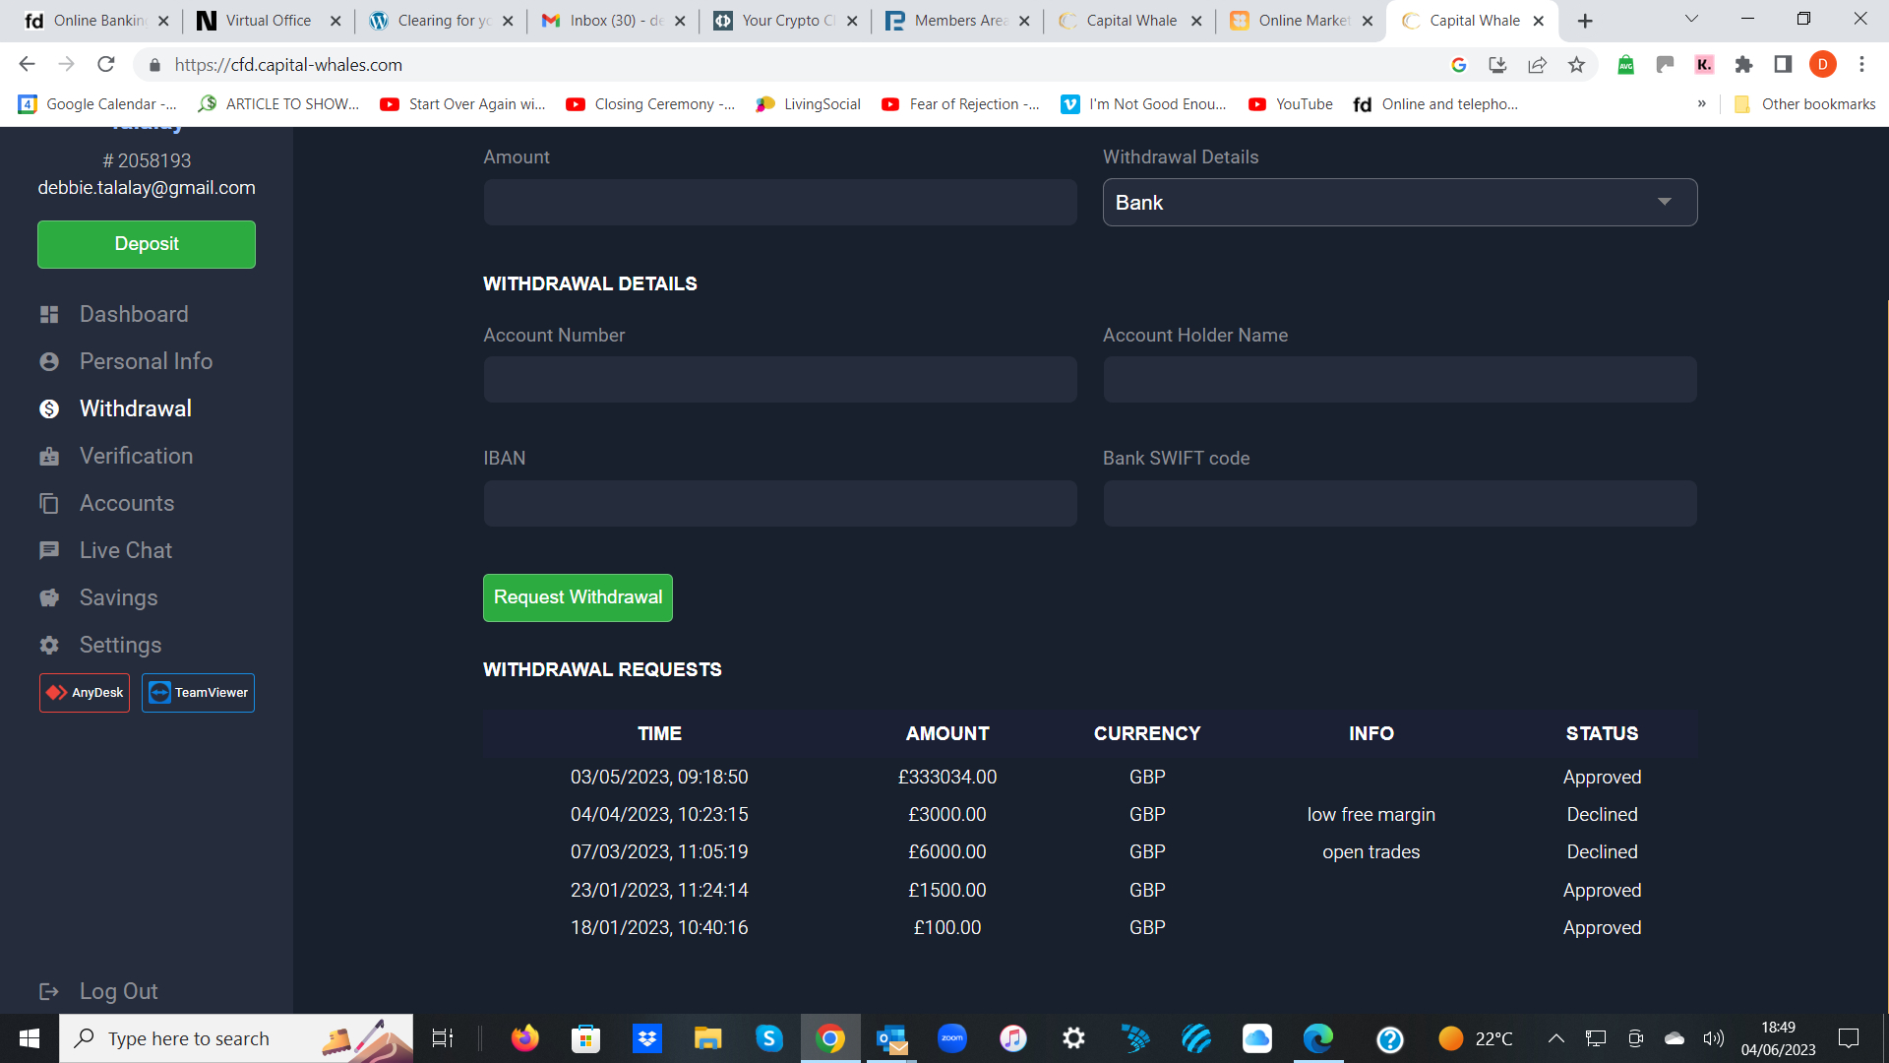Open Zoom from the taskbar
The width and height of the screenshot is (1889, 1063).
[x=952, y=1038]
